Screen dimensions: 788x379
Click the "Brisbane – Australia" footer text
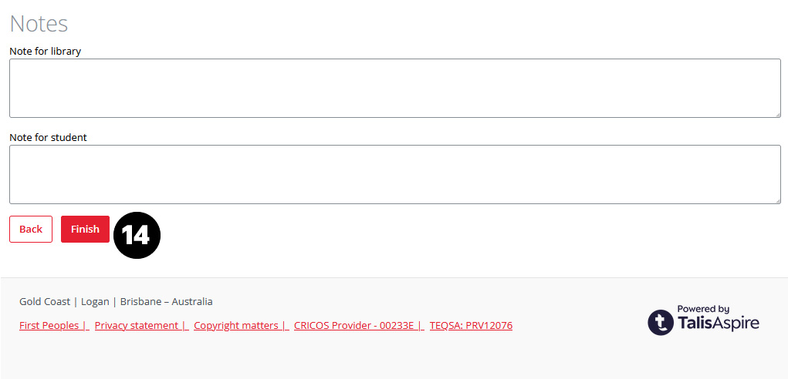[x=166, y=302]
